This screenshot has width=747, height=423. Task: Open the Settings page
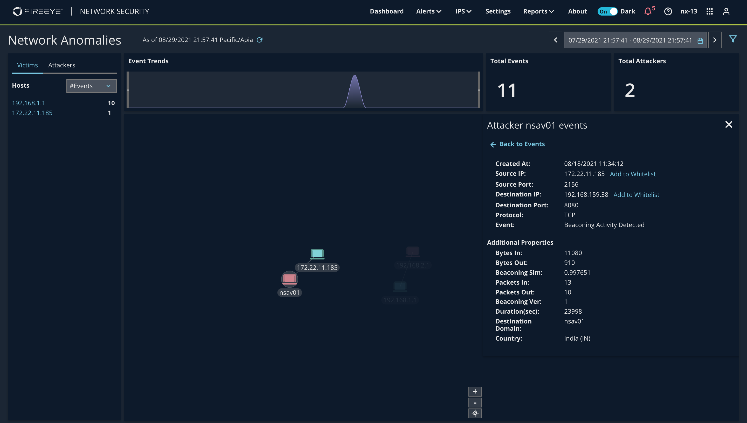[x=498, y=11]
